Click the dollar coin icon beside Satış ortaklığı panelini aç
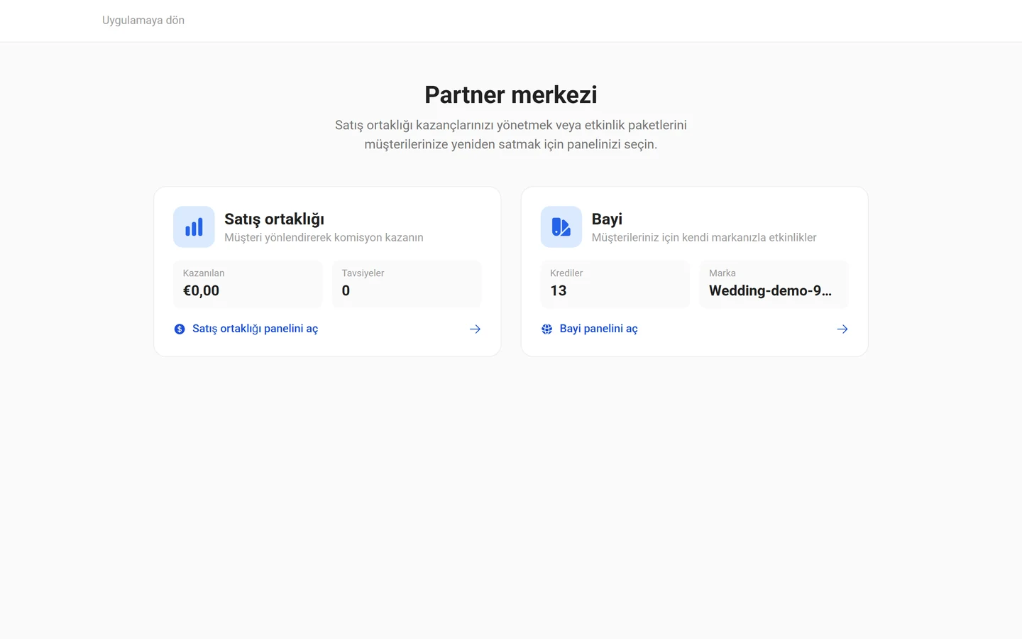 coord(180,329)
